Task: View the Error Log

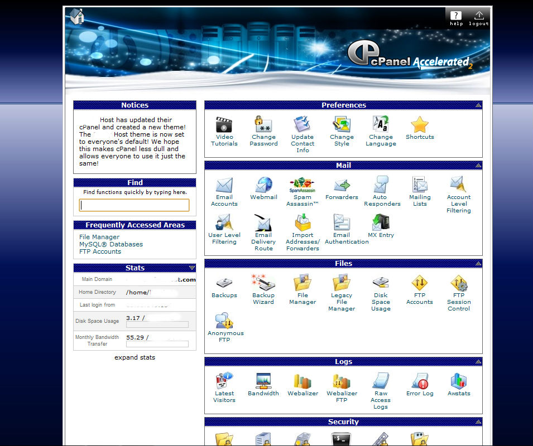Action: pos(420,383)
